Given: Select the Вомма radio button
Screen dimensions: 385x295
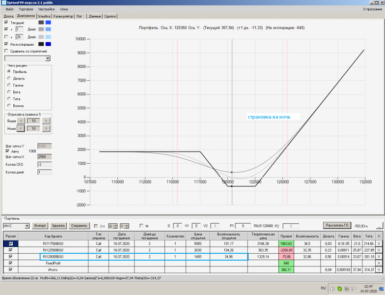Looking at the screenshot, I should [x=9, y=106].
